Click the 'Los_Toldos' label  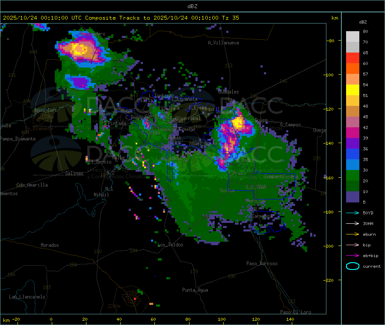(170, 245)
